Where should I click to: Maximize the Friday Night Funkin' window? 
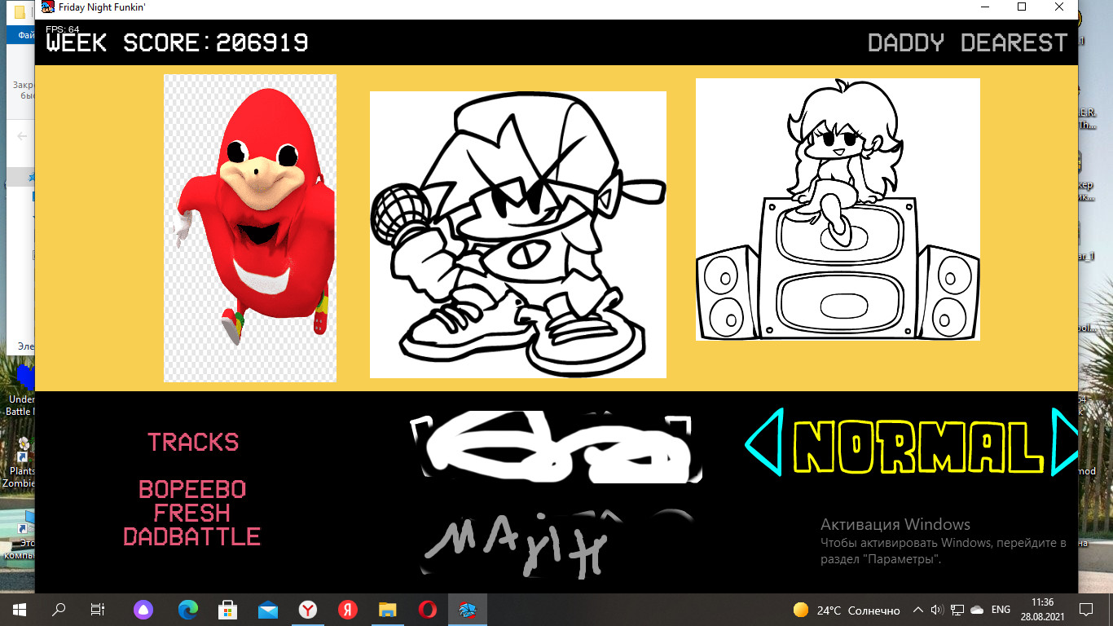(x=1022, y=7)
